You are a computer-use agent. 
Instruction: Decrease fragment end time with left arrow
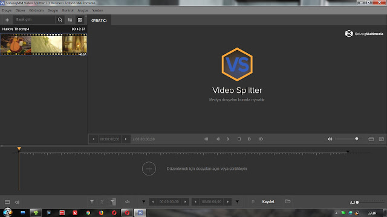[195, 202]
